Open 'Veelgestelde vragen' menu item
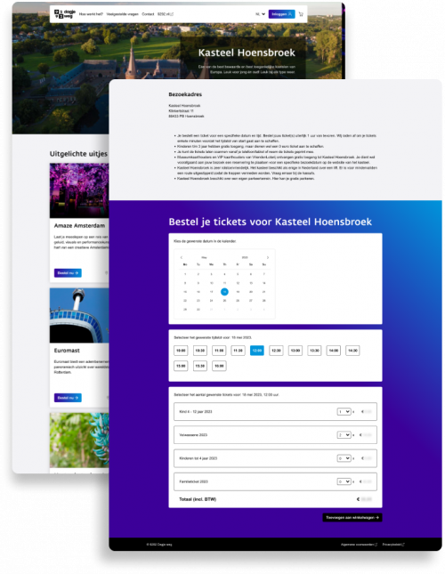 click(122, 14)
